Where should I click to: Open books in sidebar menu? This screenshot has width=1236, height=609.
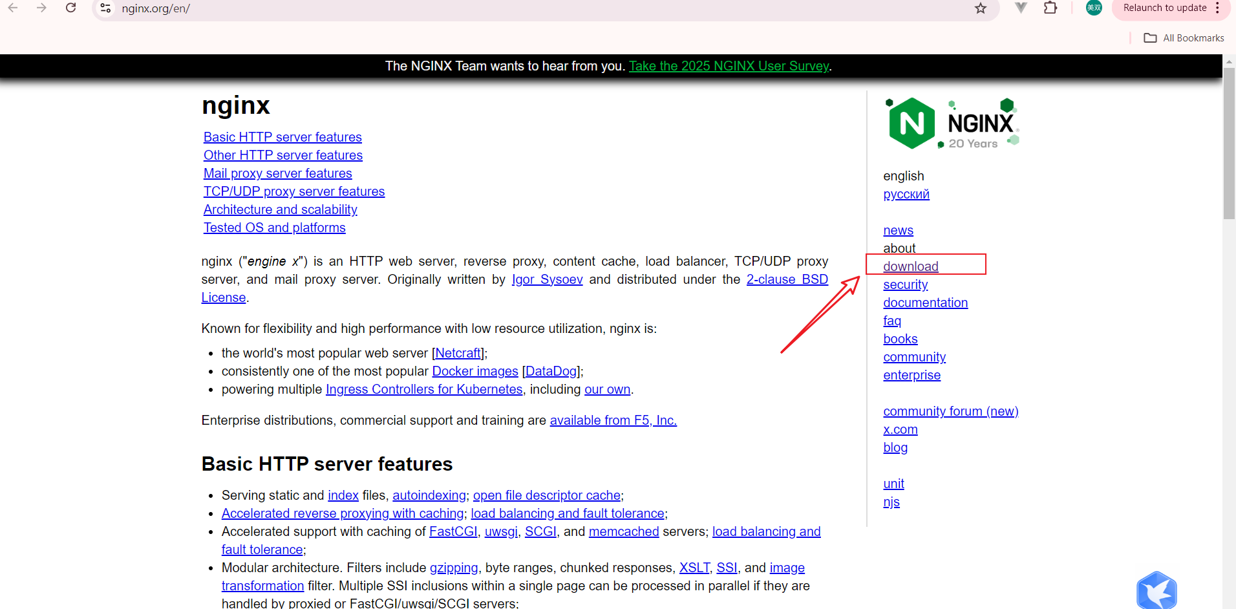(900, 339)
